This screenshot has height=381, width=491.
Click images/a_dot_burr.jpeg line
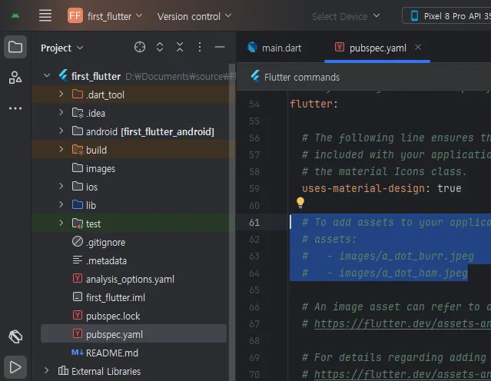[x=388, y=256]
